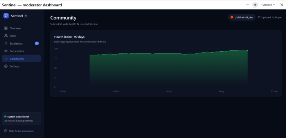Click the Escalations bell icon
This screenshot has height=138, width=286.
pyautogui.click(x=6, y=44)
